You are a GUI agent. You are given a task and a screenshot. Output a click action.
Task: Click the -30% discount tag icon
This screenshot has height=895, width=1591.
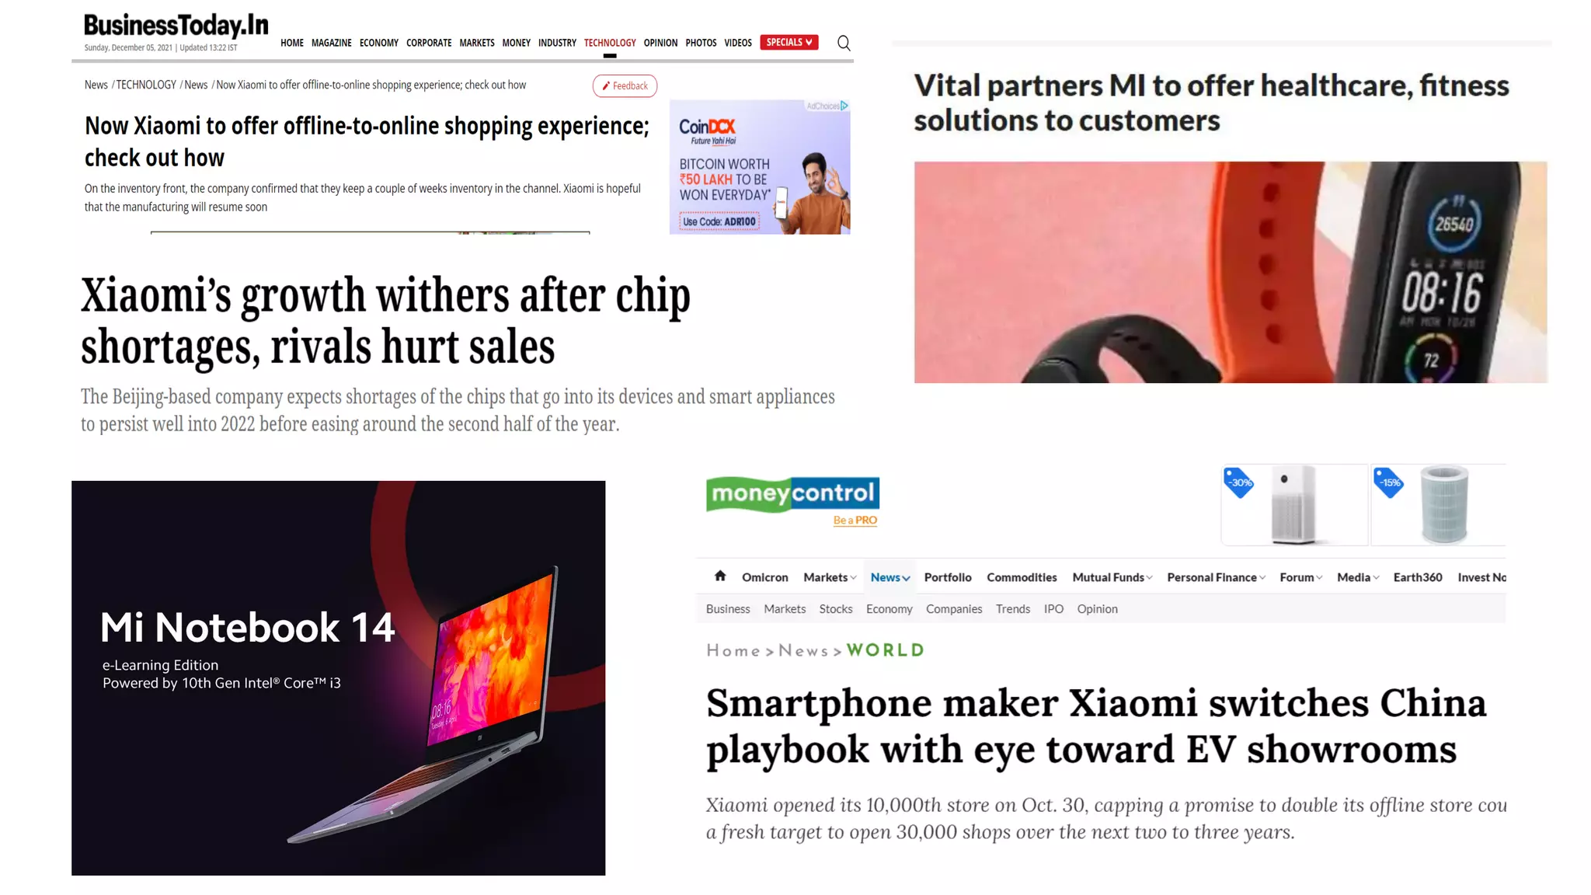tap(1239, 482)
